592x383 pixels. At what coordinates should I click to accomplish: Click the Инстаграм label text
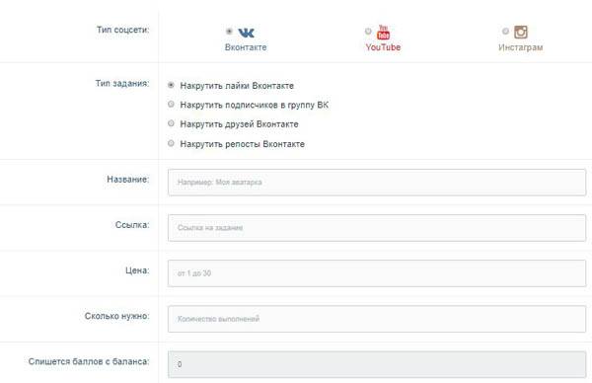click(521, 47)
